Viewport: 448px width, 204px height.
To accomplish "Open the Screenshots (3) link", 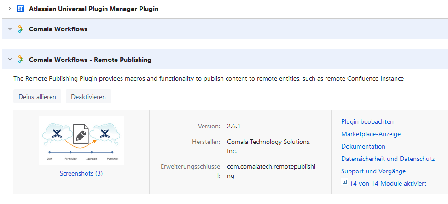I will [x=81, y=173].
